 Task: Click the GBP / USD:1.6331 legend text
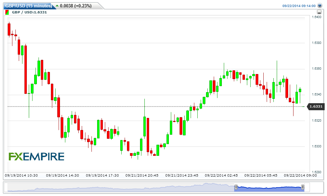point(29,12)
